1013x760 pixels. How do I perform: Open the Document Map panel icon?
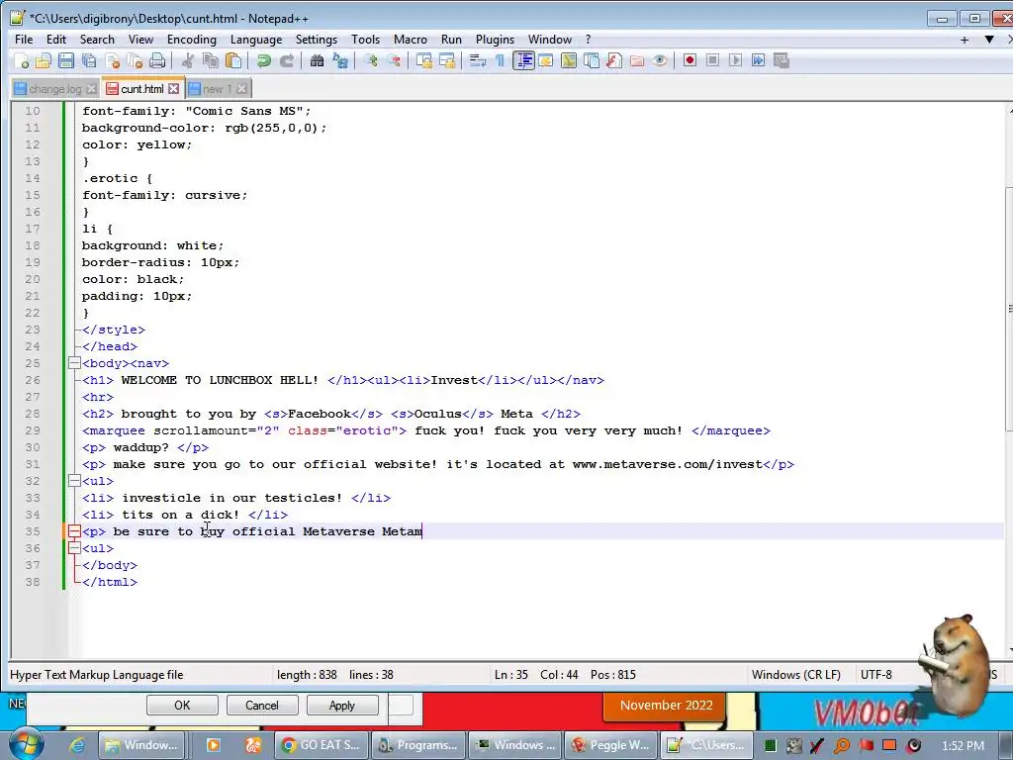(569, 60)
